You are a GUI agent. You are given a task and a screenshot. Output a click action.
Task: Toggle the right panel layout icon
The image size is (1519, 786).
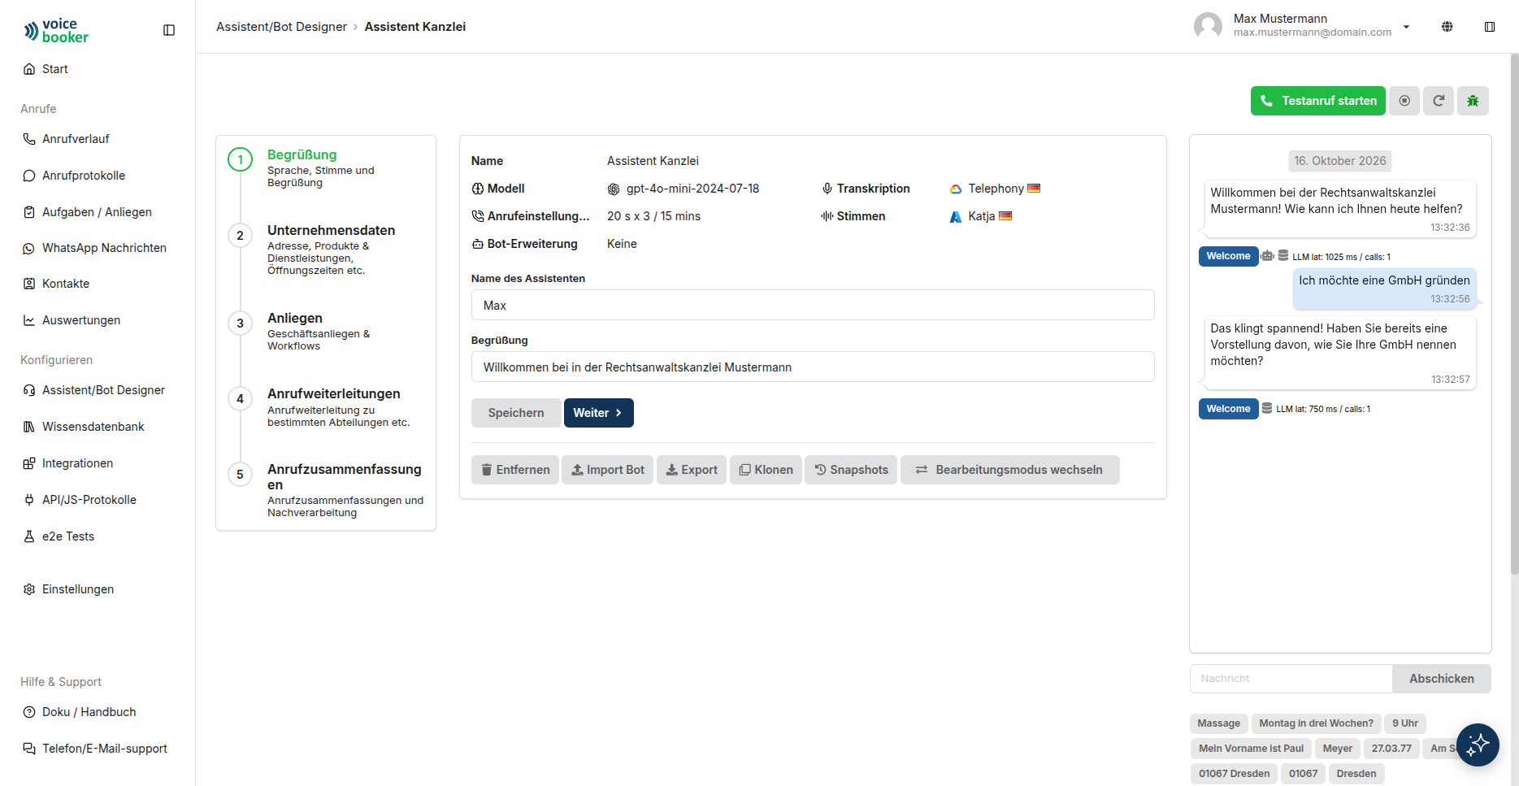(x=1490, y=27)
